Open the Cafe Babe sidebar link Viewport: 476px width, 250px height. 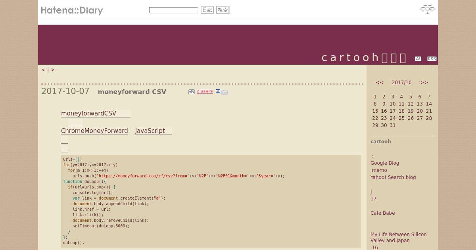pyautogui.click(x=383, y=213)
